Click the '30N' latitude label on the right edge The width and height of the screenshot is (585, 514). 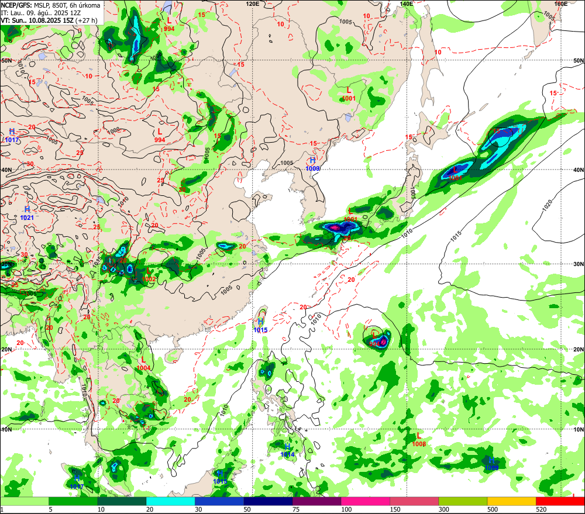pyautogui.click(x=579, y=264)
